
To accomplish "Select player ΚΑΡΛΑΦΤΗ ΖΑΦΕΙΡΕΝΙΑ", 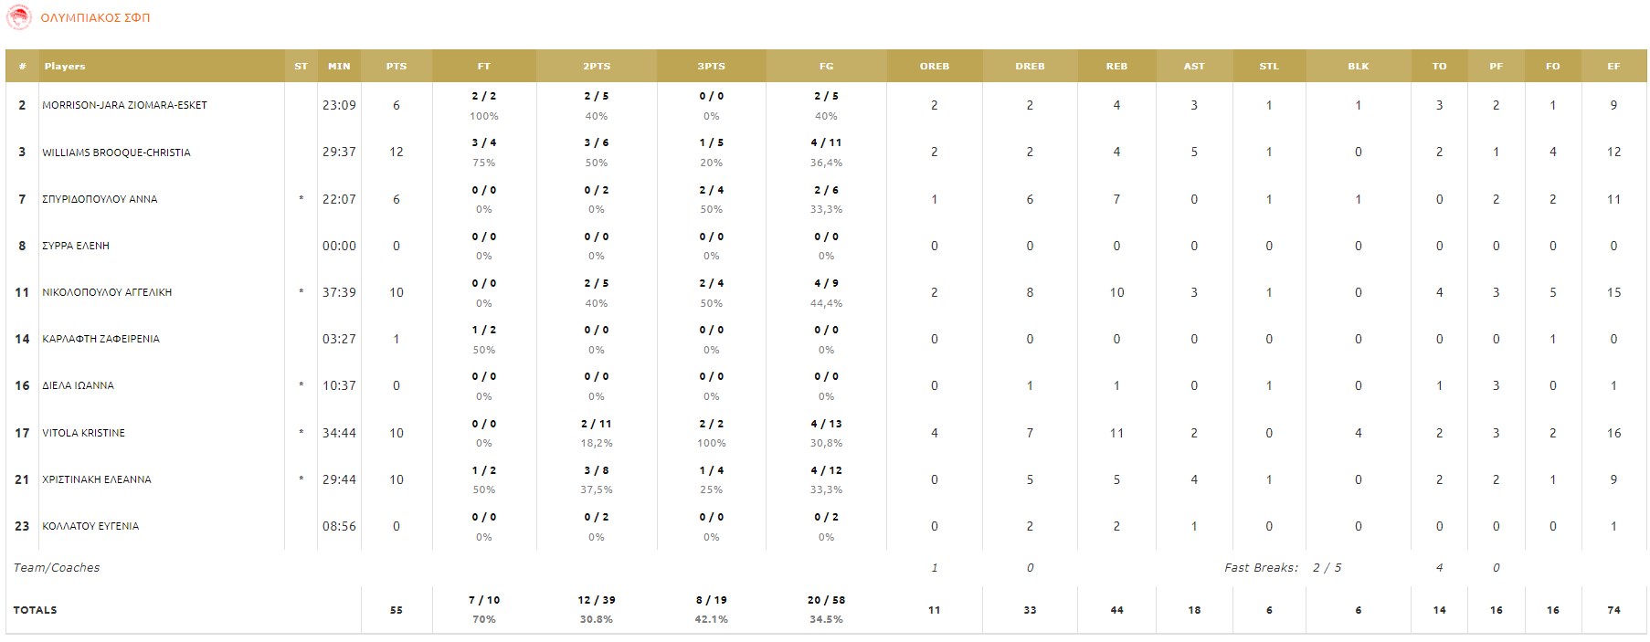I will (100, 339).
